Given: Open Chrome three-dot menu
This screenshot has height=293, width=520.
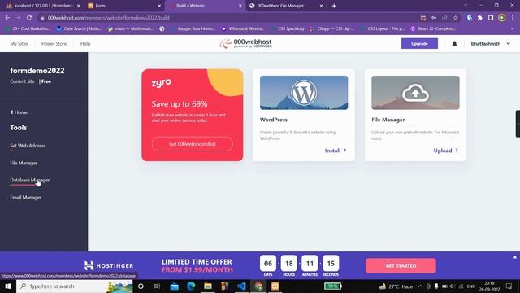Looking at the screenshot, I should pos(513,18).
